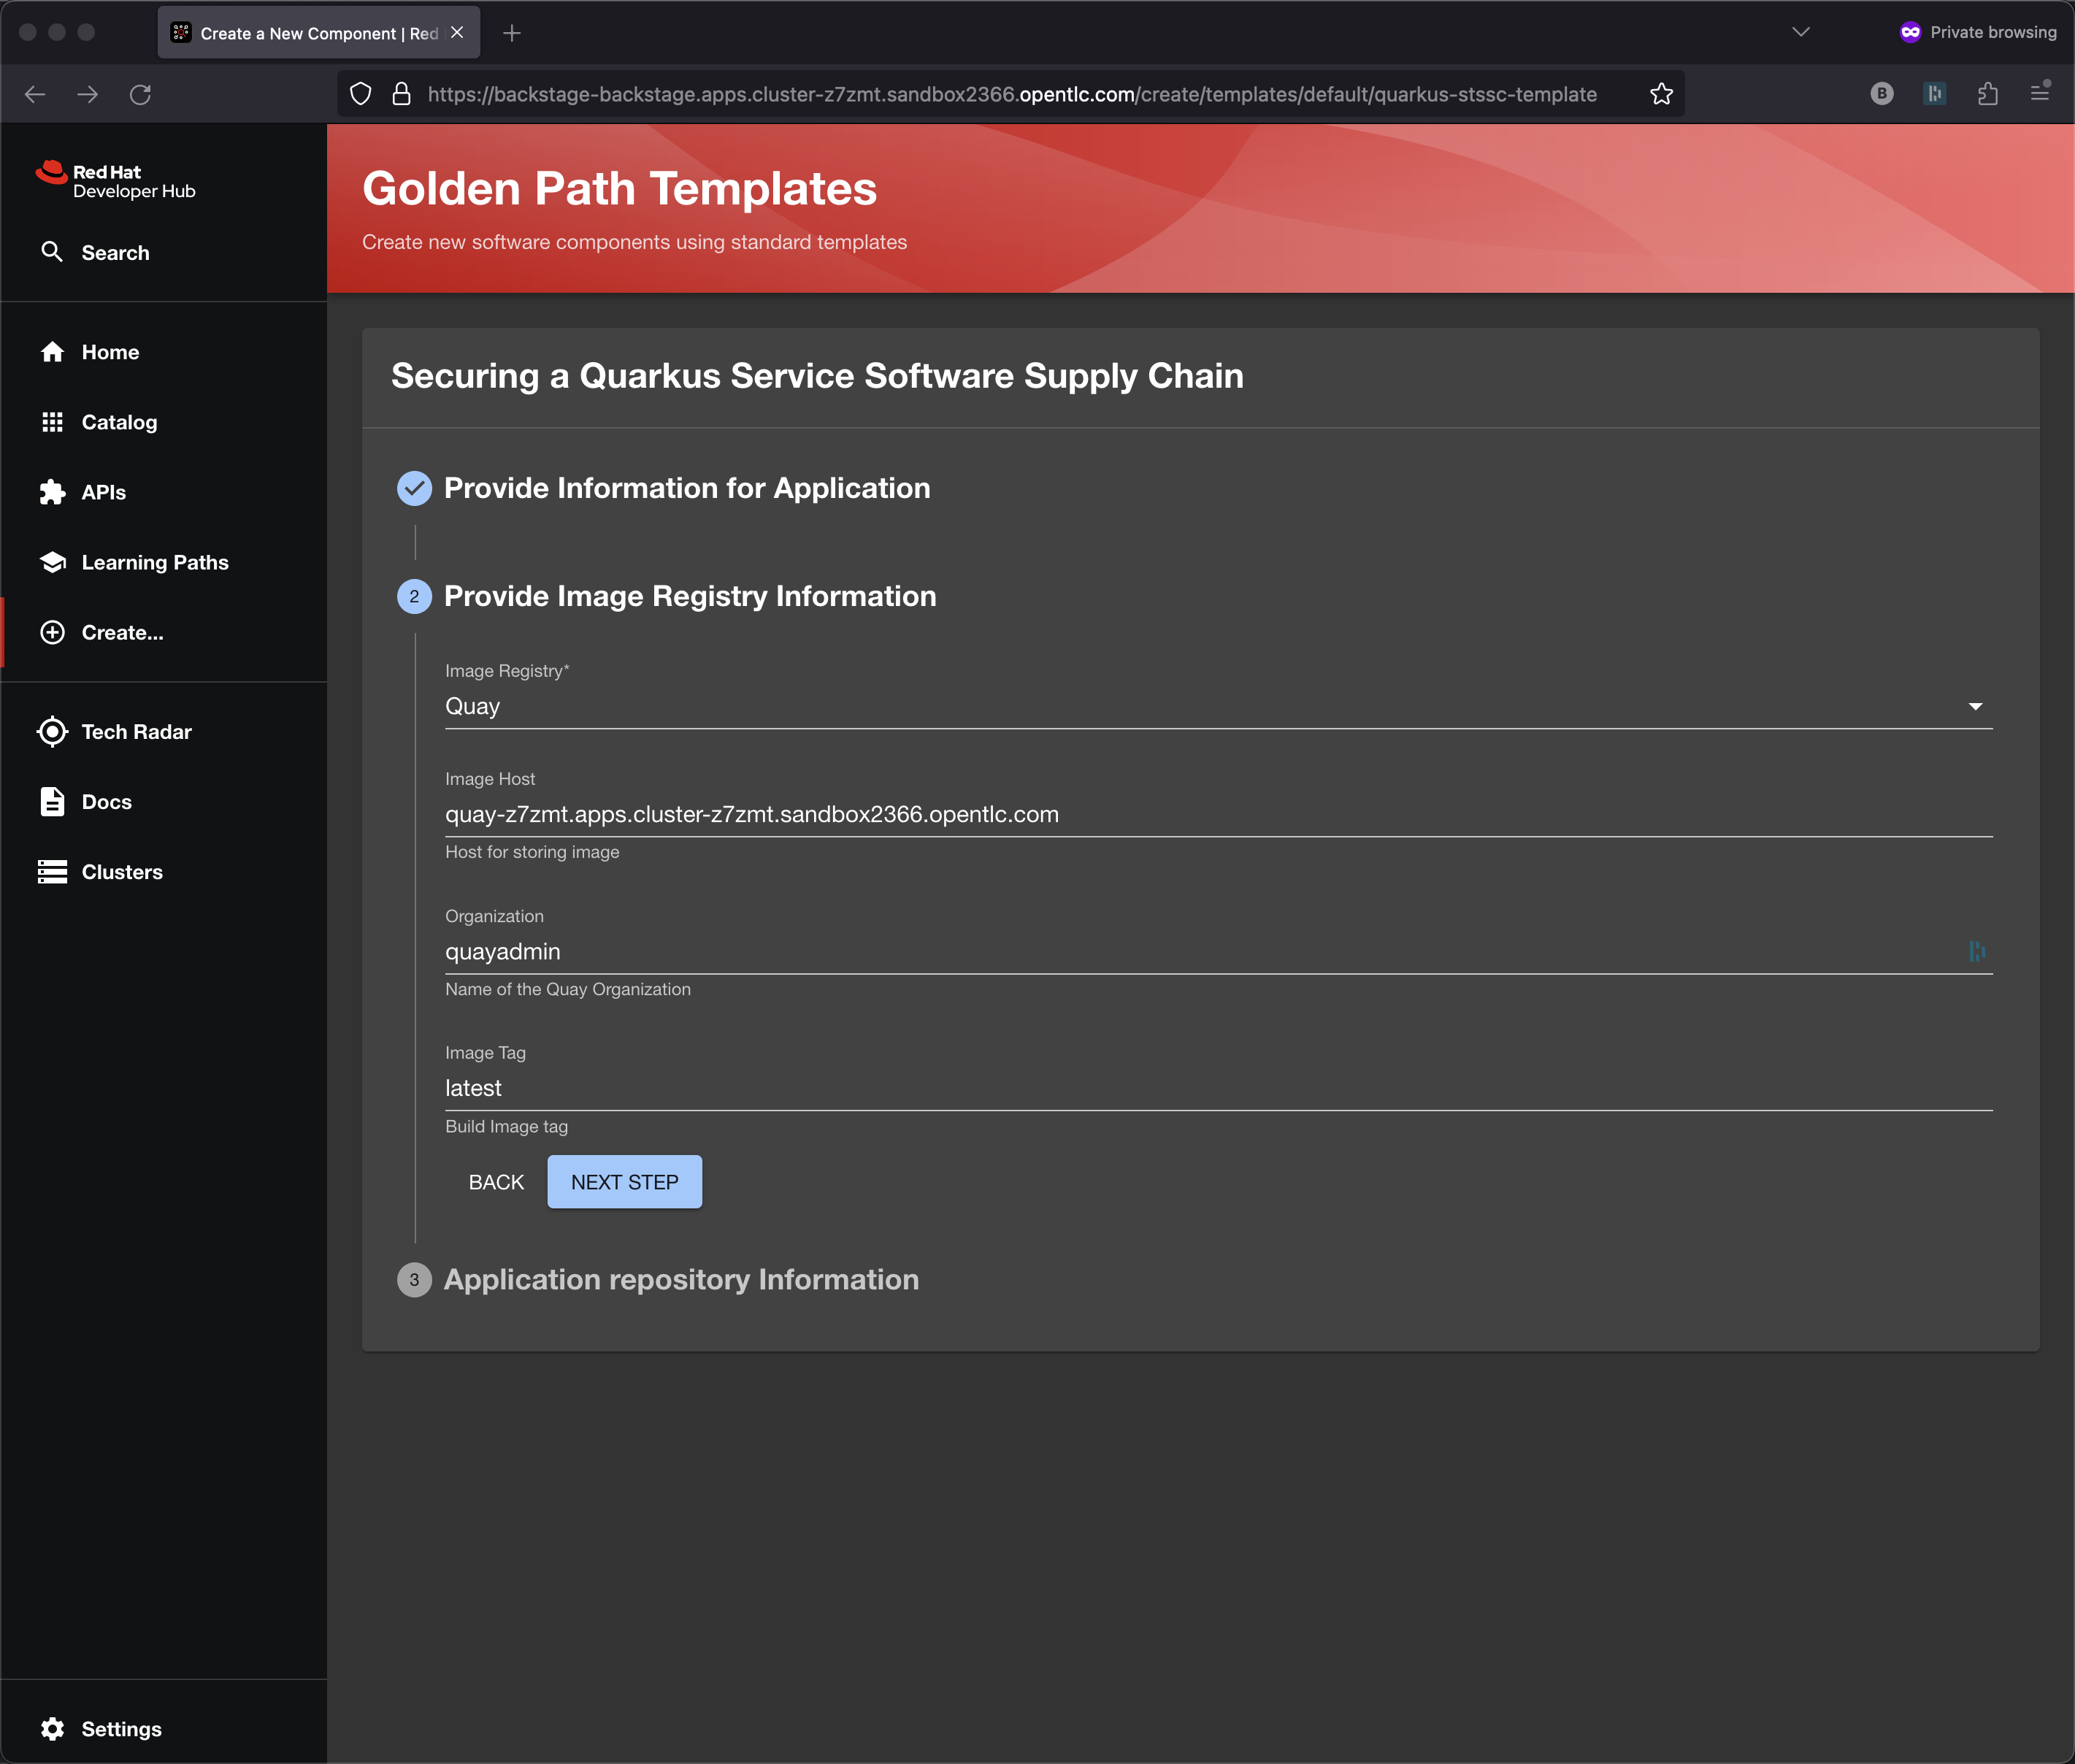
Task: Click the APIs puzzle piece icon
Action: (x=52, y=492)
